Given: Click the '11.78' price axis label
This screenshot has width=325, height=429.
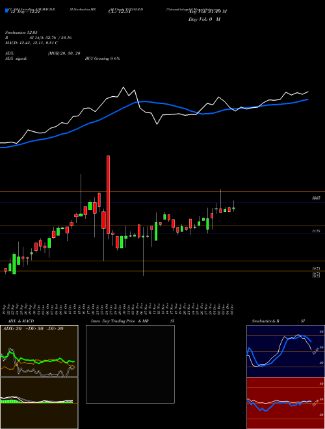Looking at the screenshot, I should [x=316, y=231].
